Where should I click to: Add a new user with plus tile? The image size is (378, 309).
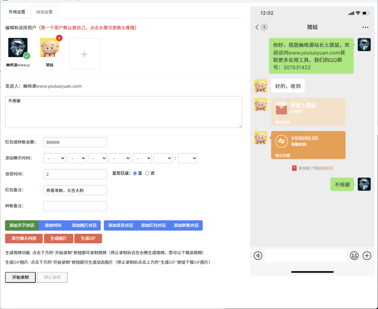point(85,54)
